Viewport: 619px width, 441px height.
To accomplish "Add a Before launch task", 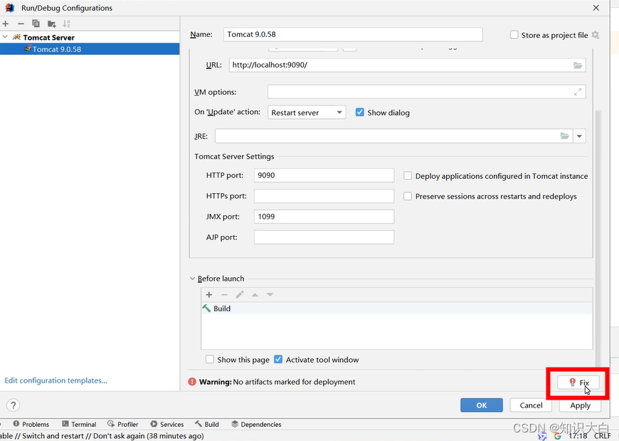I will 209,295.
